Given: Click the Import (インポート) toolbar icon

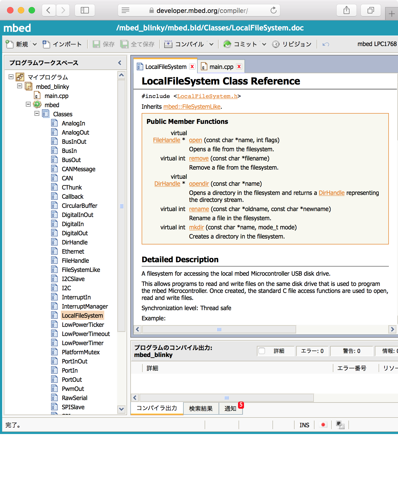Looking at the screenshot, I should 46,44.
